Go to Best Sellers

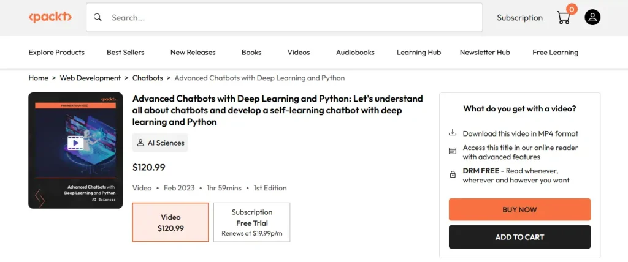[125, 53]
